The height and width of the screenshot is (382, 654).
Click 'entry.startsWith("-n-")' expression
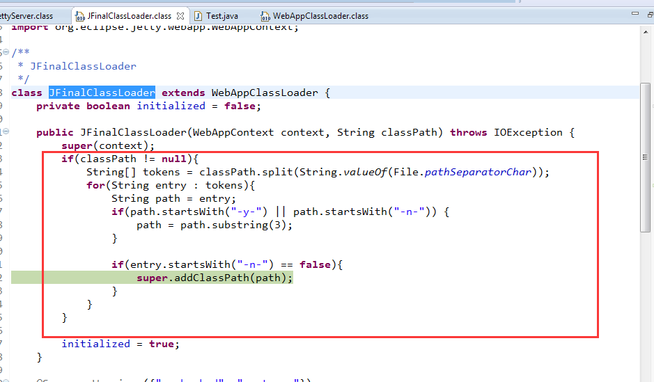[202, 264]
